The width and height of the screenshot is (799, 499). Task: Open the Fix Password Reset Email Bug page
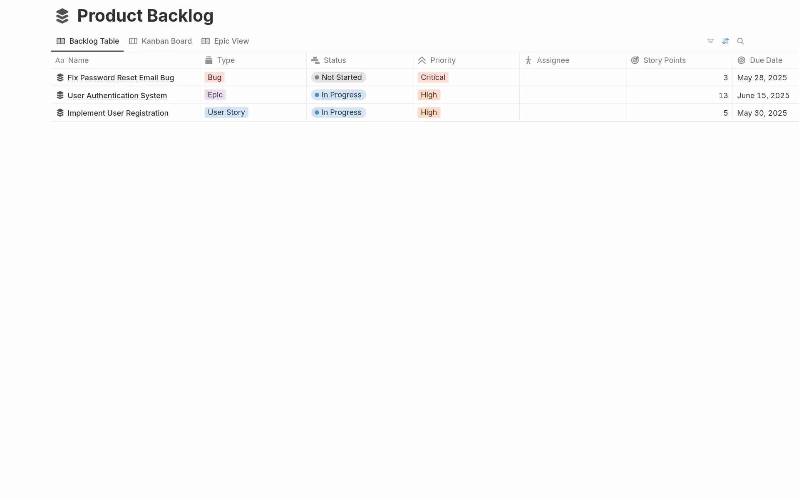click(x=121, y=78)
